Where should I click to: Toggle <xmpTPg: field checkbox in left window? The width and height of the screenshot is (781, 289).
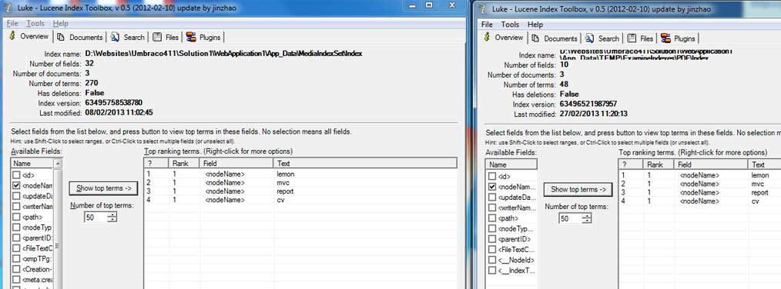(x=16, y=259)
